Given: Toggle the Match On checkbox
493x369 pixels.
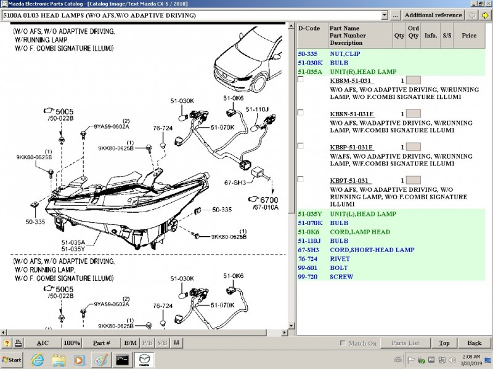Looking at the screenshot, I should click(343, 343).
